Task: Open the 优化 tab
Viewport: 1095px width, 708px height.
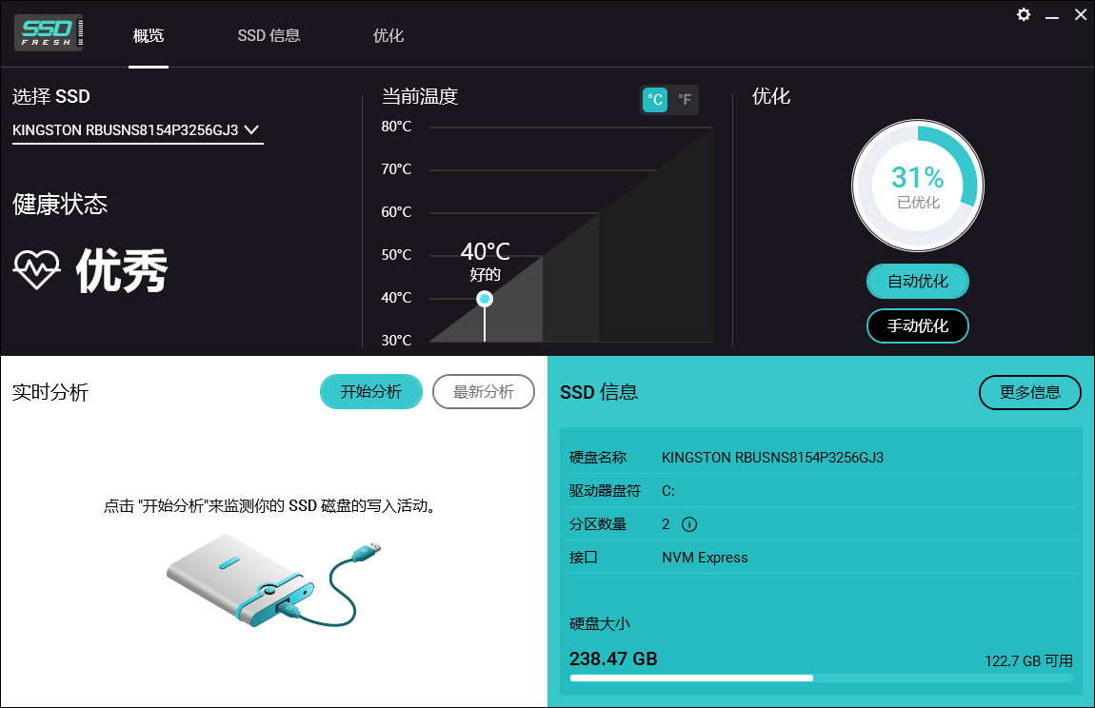Action: 387,35
